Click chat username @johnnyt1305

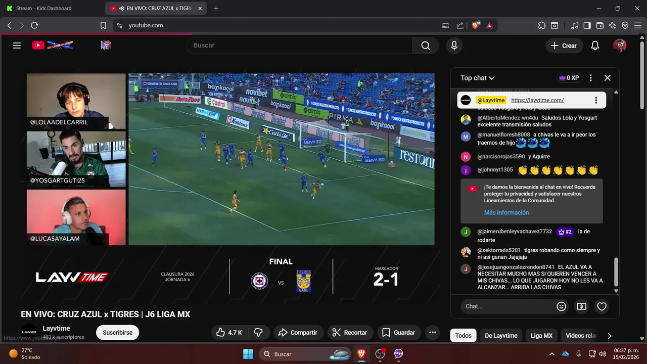[495, 170]
